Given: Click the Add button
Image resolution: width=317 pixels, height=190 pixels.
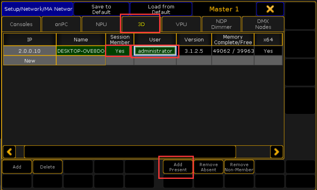Looking at the screenshot, I should pos(17,167).
